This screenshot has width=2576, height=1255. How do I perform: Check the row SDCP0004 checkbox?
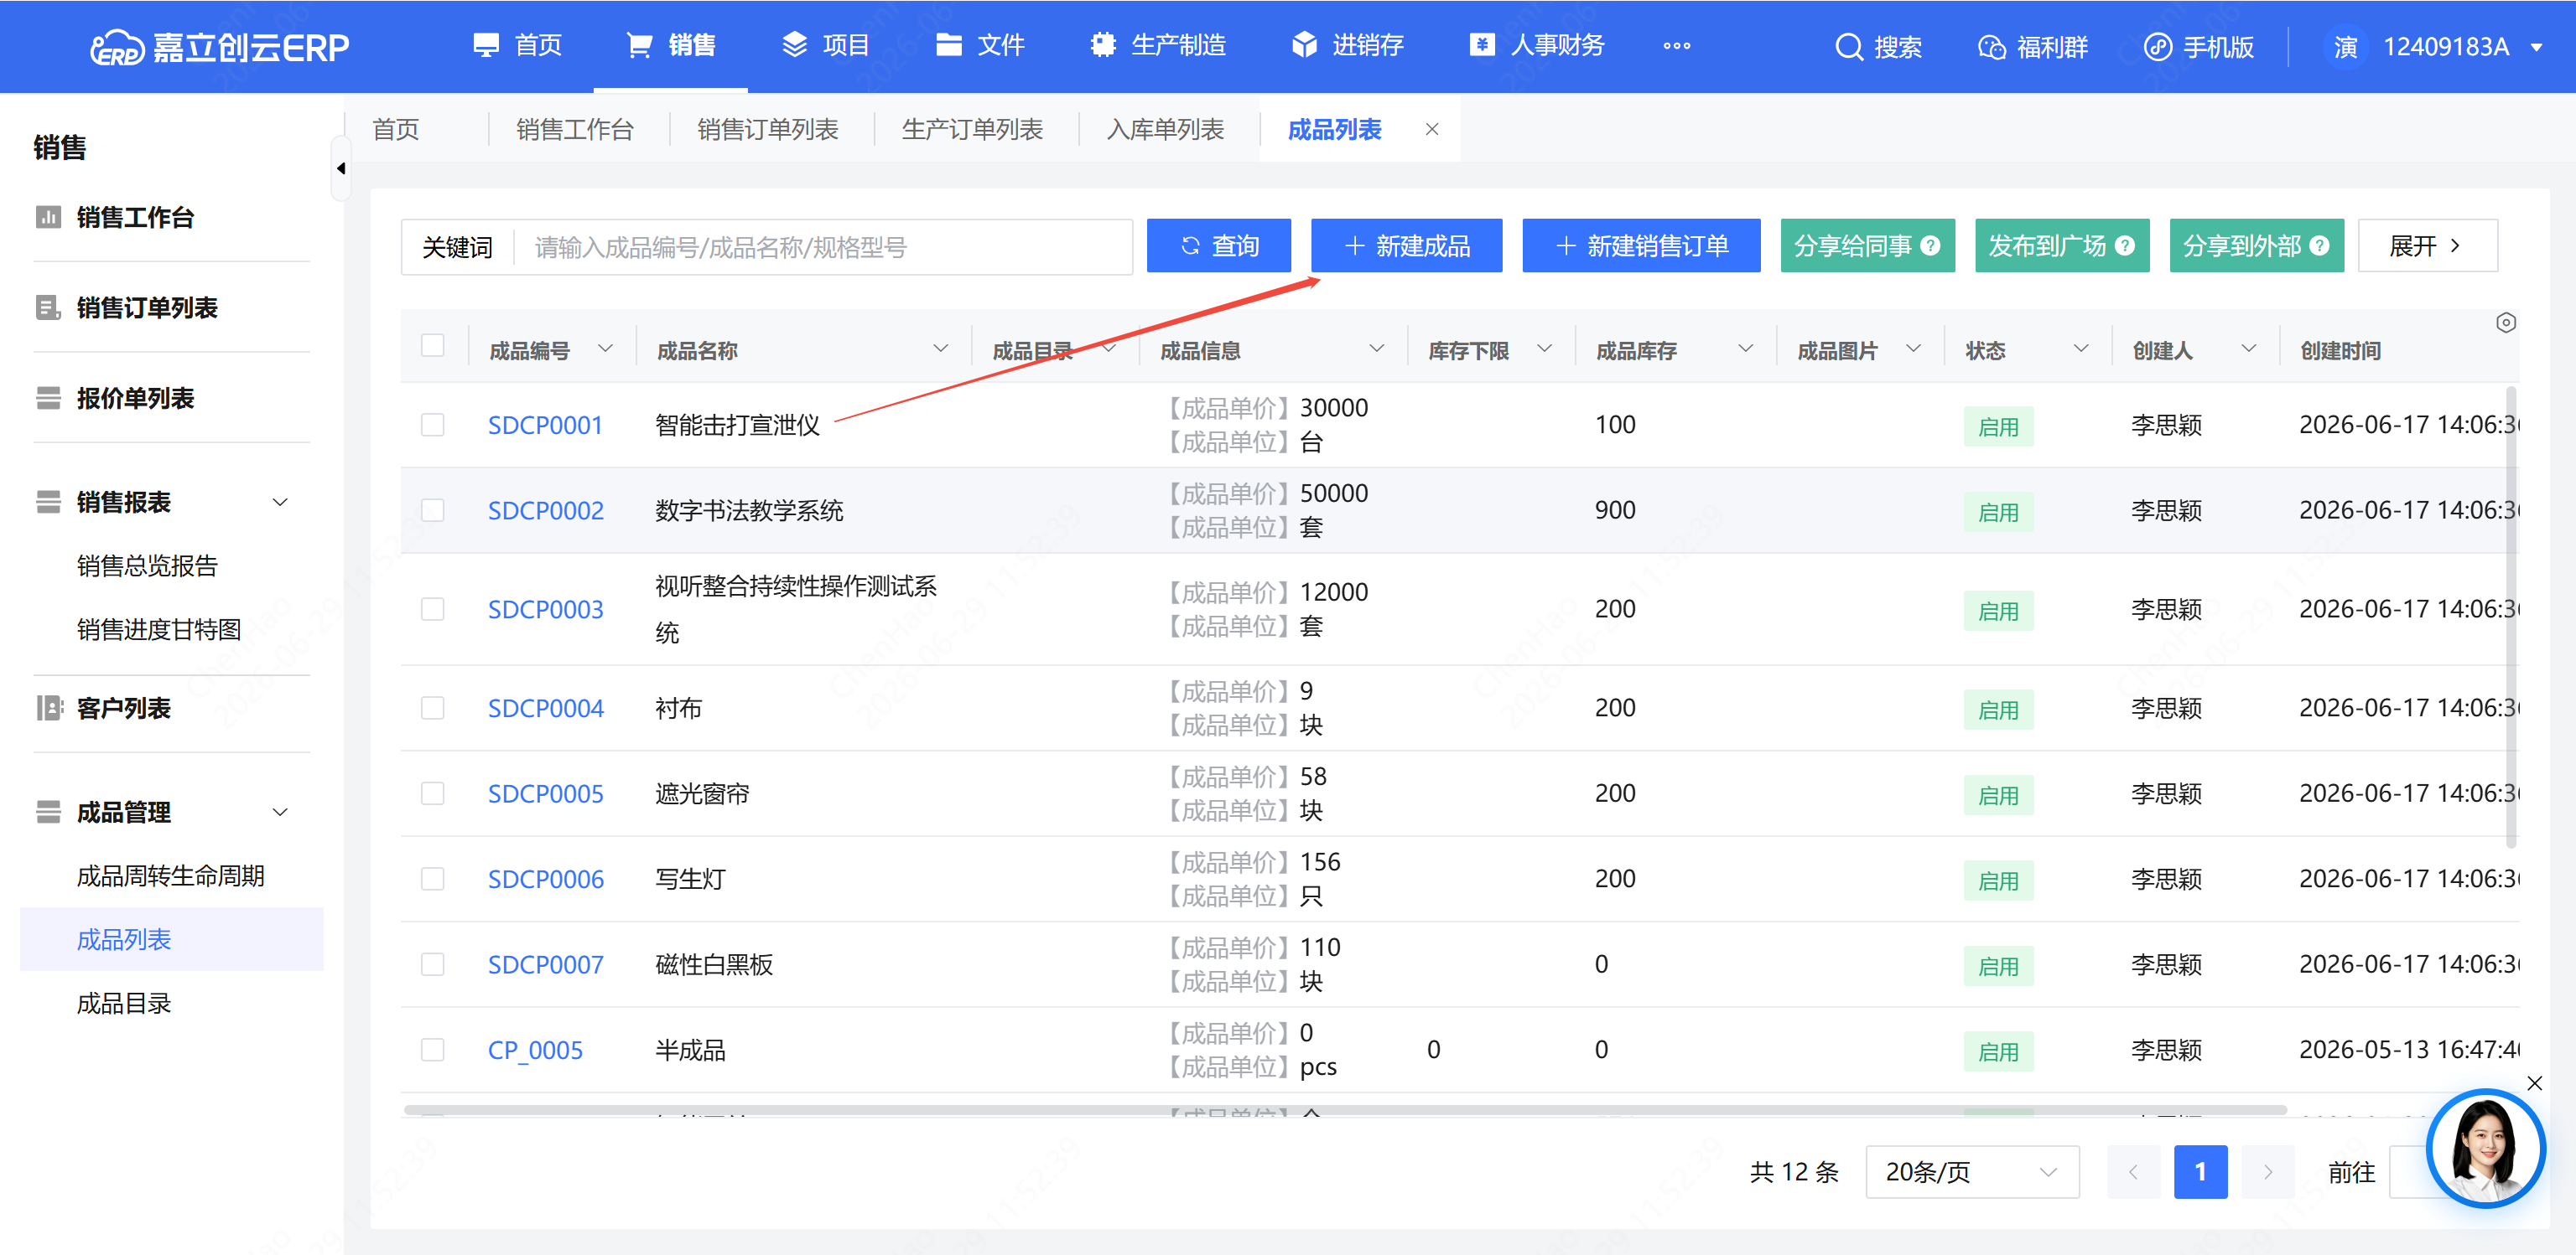point(432,709)
